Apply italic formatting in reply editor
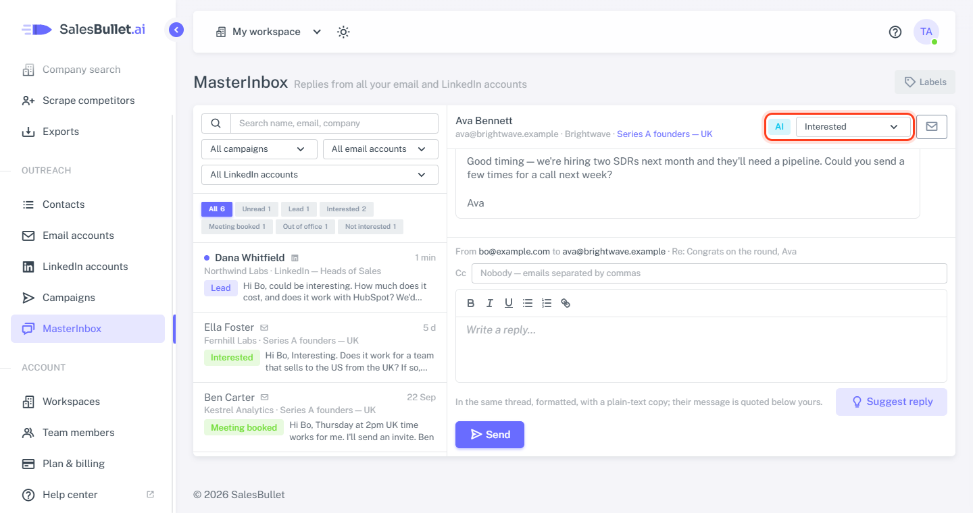 (490, 303)
